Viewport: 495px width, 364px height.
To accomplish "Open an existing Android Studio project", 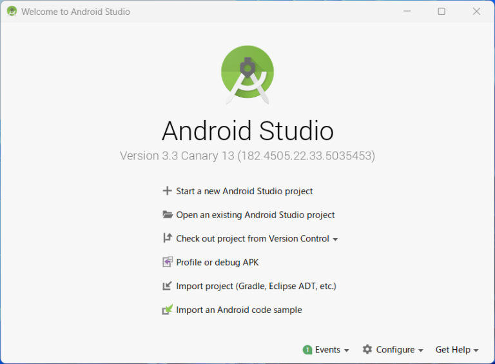I will pos(255,215).
